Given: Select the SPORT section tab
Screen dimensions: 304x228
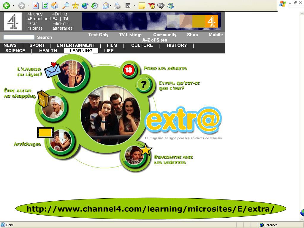Looking at the screenshot, I should coord(37,45).
